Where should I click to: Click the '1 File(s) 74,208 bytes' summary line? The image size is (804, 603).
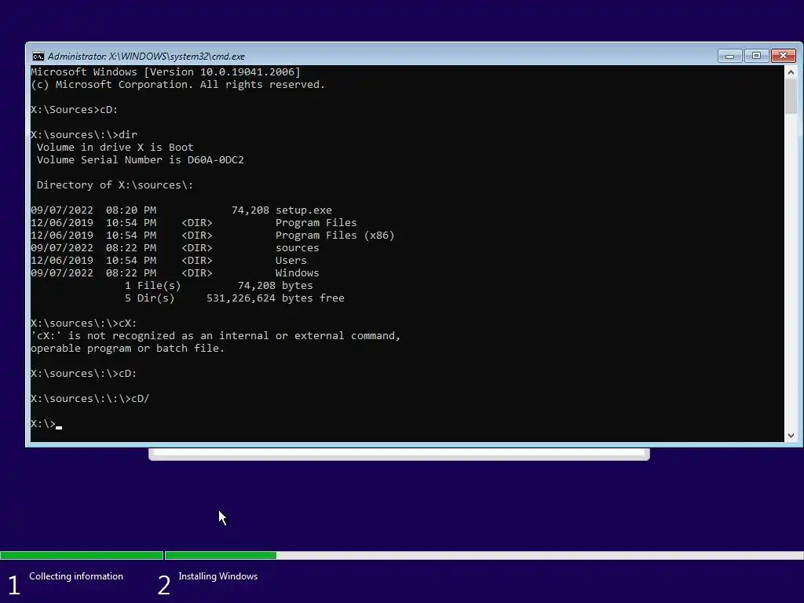click(219, 286)
